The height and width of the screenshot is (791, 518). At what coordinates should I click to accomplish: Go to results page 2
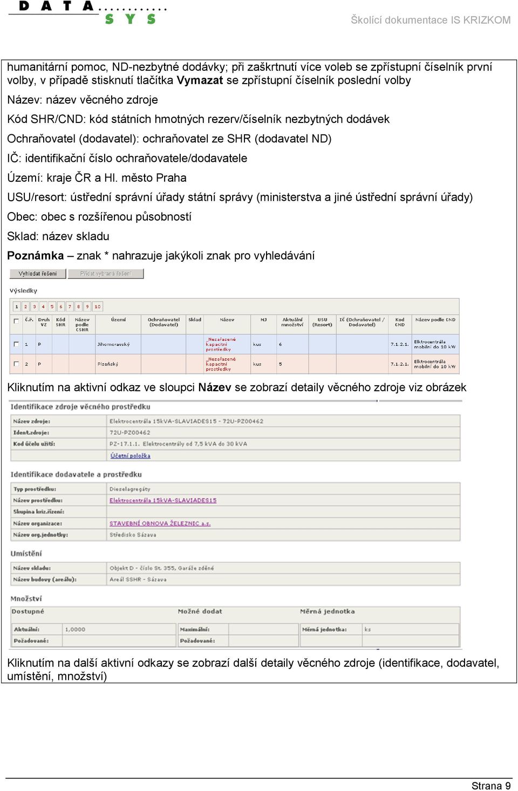click(25, 306)
